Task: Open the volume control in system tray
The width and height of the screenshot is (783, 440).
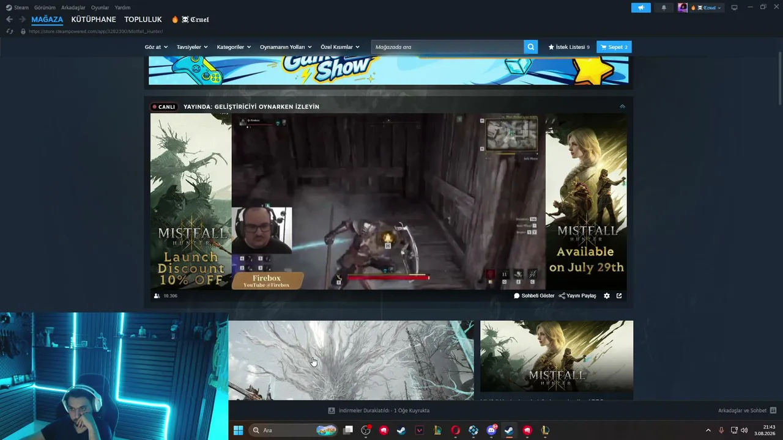Action: [744, 430]
